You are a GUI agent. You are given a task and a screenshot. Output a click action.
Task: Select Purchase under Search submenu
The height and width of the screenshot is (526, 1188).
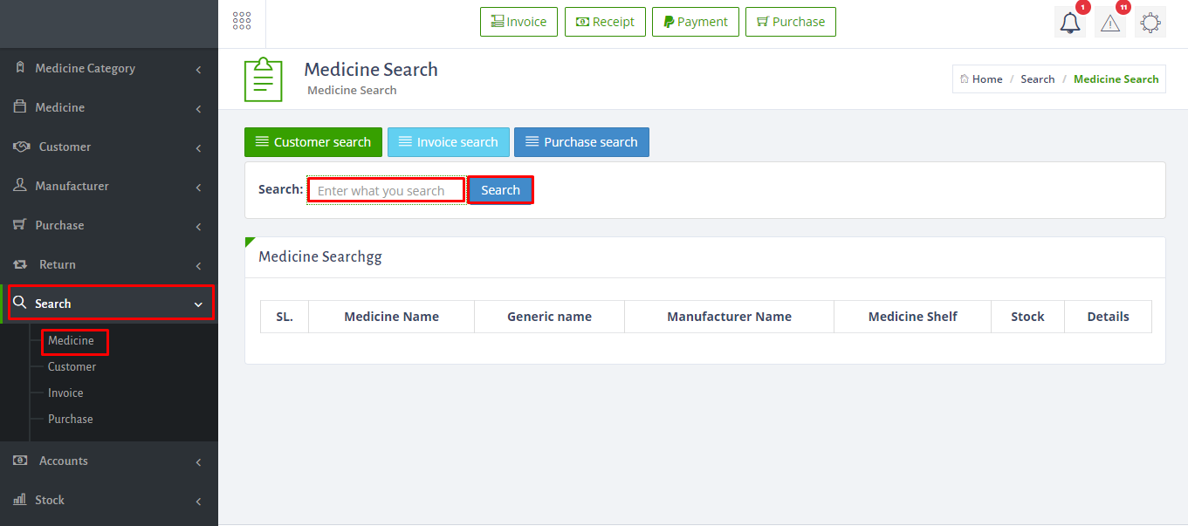click(70, 419)
